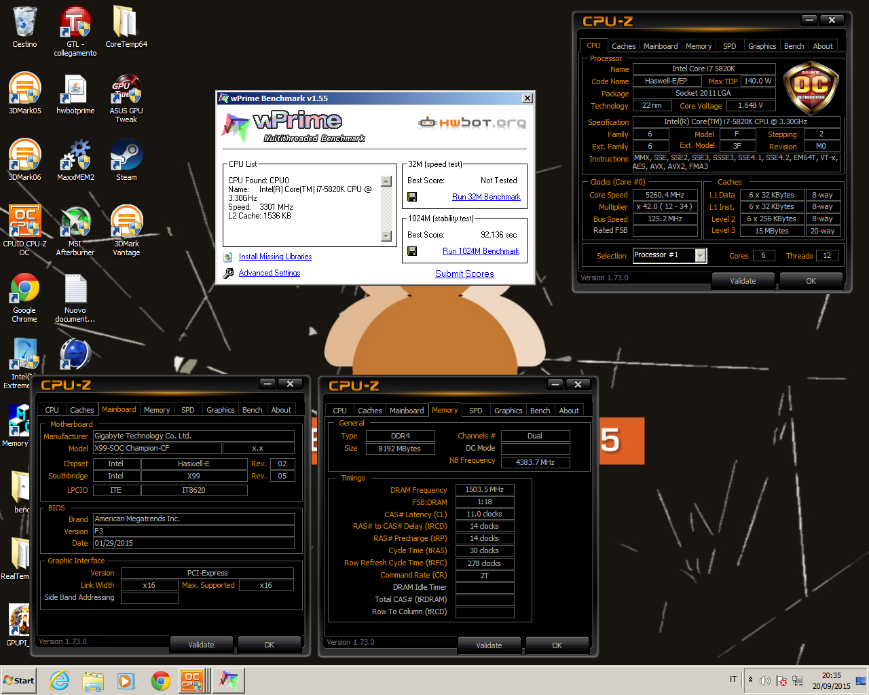Screen dimensions: 869x695
Task: Click Advanced Settings magnifier icon
Action: (x=228, y=273)
